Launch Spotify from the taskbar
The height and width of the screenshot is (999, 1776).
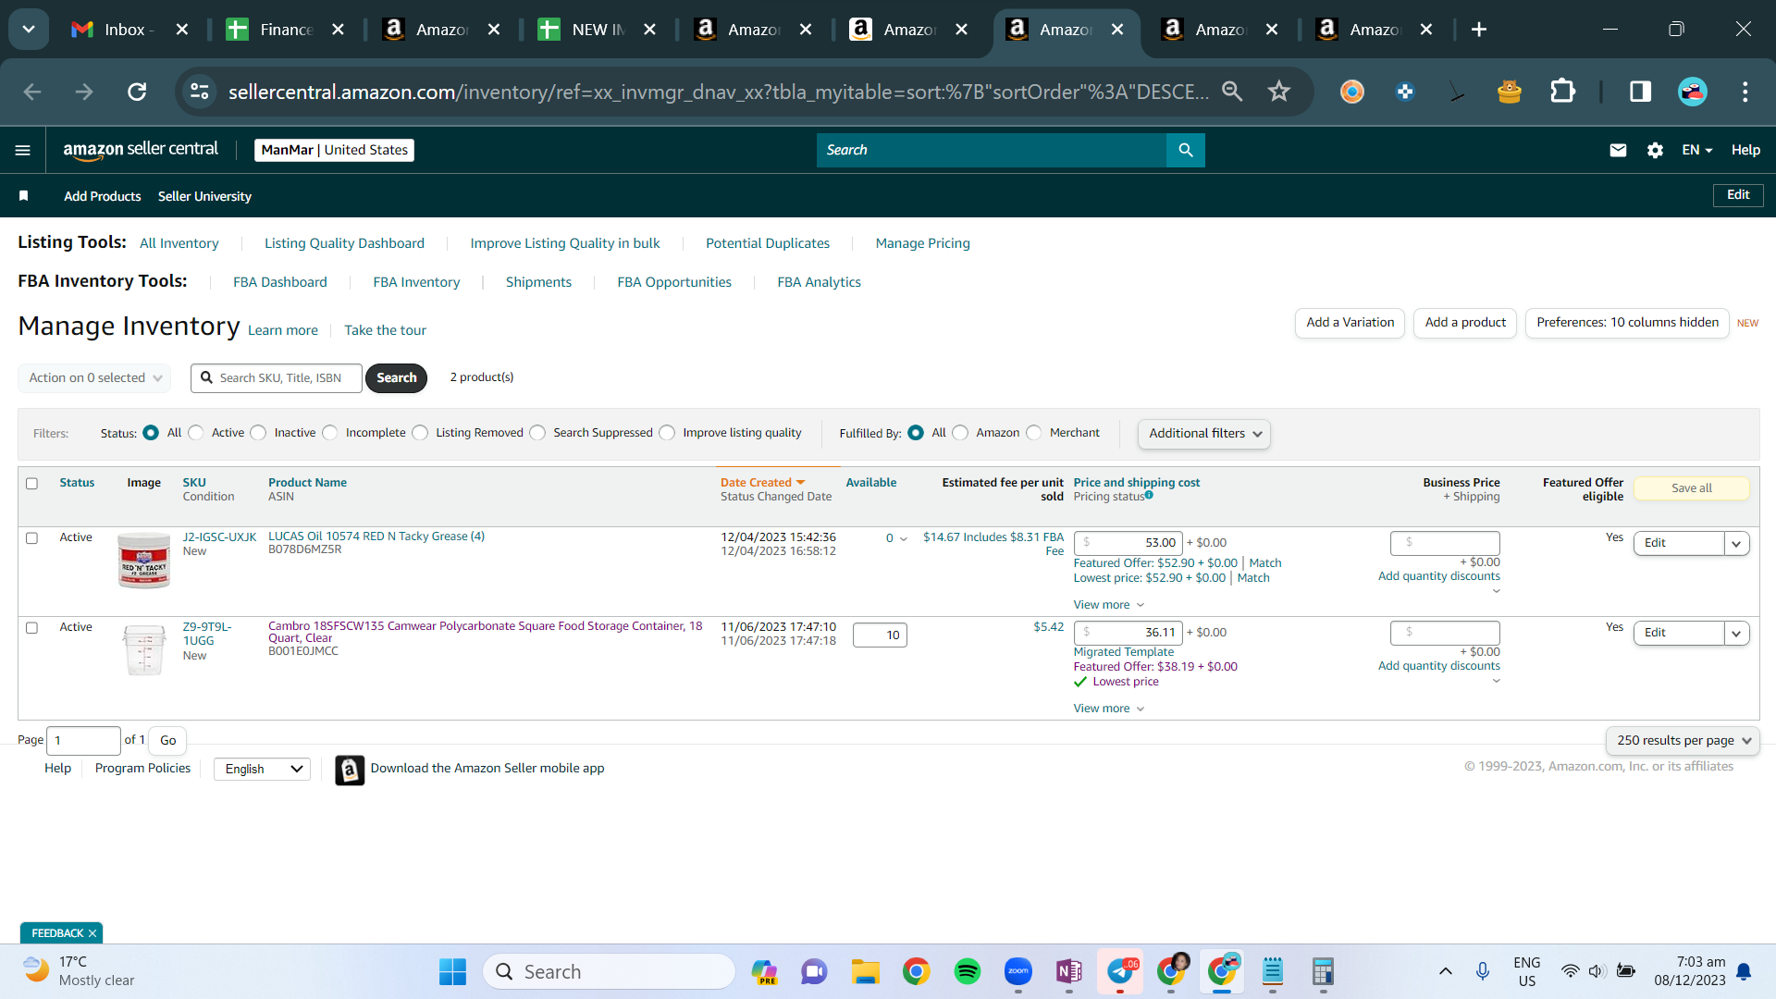click(x=967, y=971)
